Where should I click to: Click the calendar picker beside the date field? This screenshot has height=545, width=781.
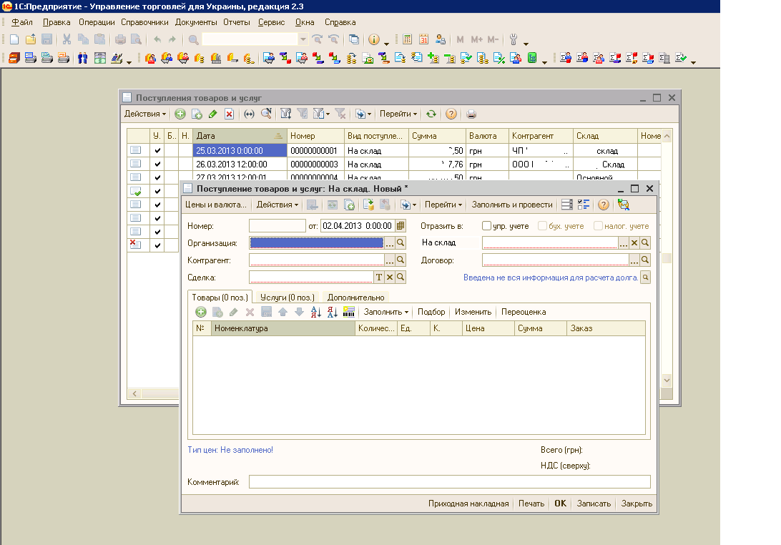point(401,226)
